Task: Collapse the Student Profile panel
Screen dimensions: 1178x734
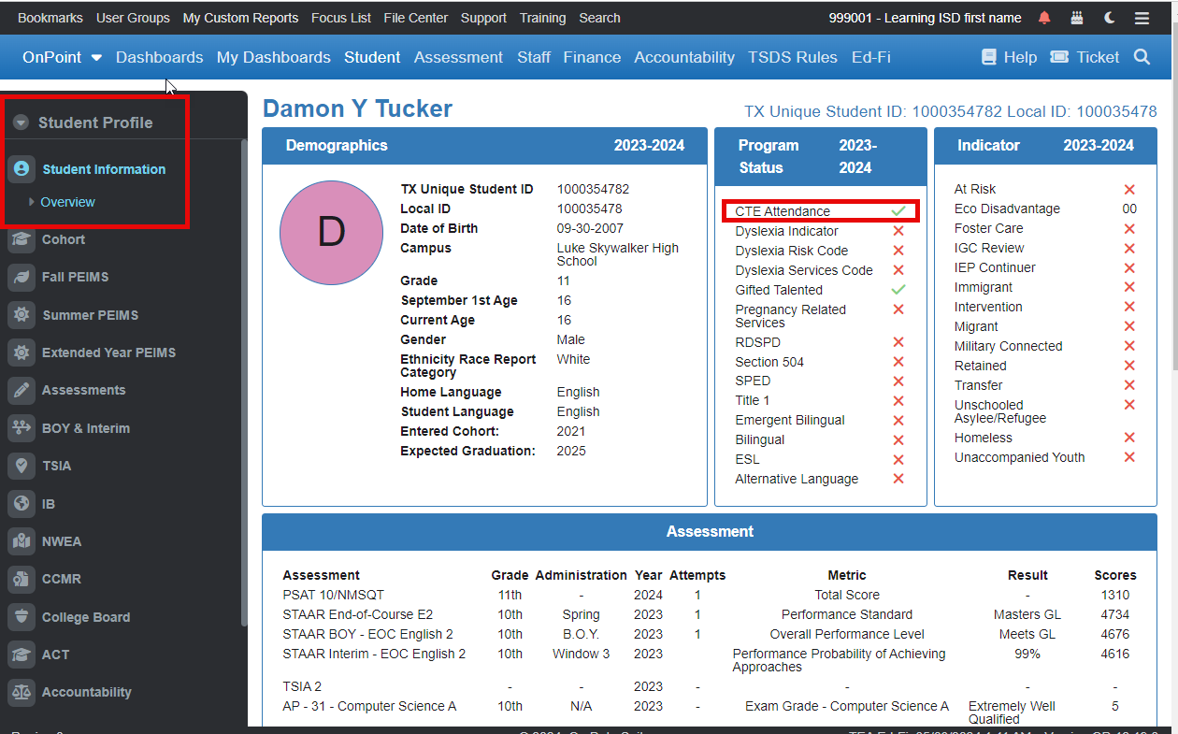Action: click(21, 122)
